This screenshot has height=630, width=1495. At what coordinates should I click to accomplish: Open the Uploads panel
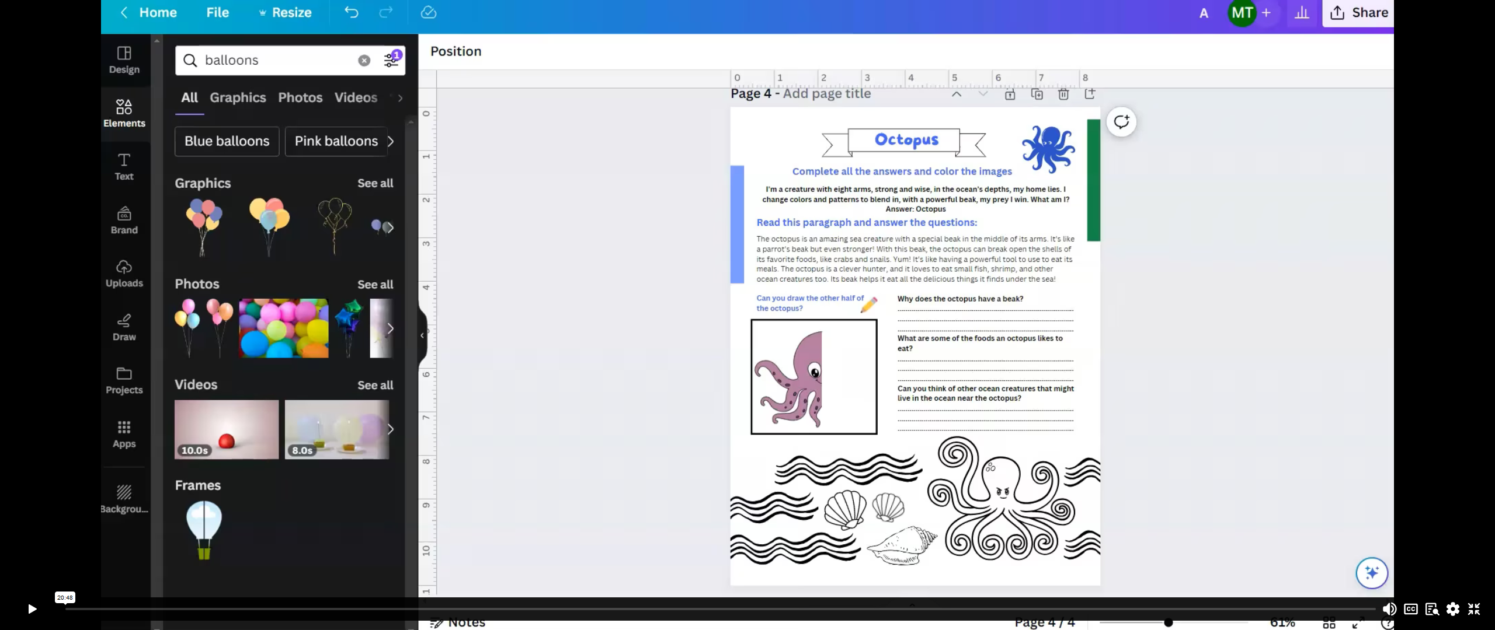[124, 274]
